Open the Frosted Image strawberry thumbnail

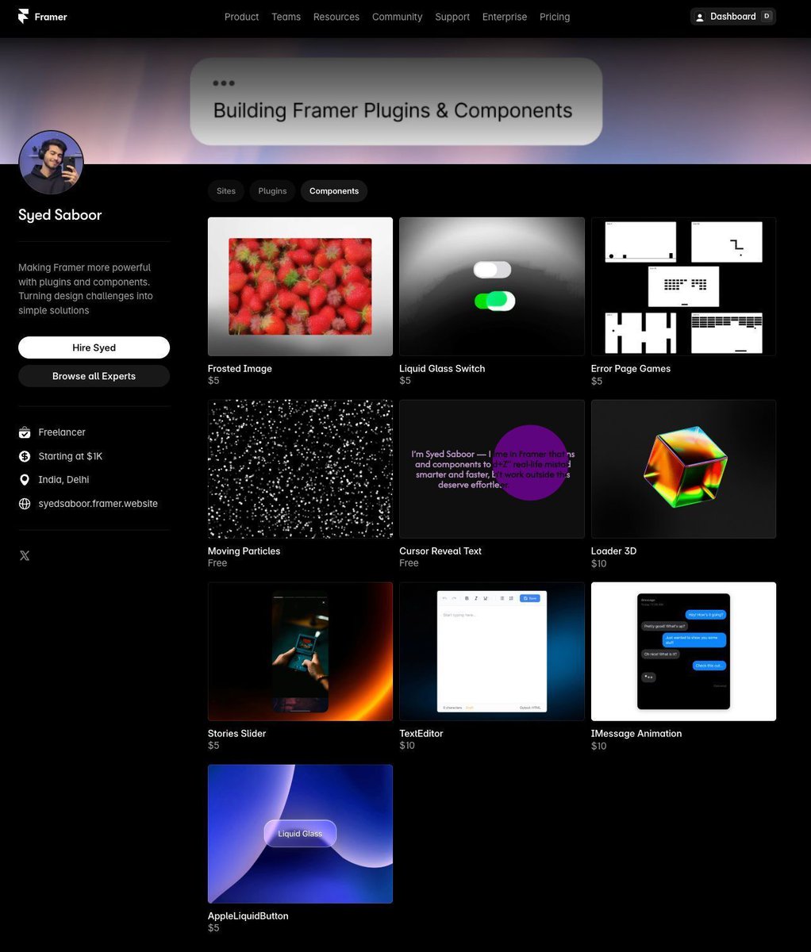pos(300,286)
